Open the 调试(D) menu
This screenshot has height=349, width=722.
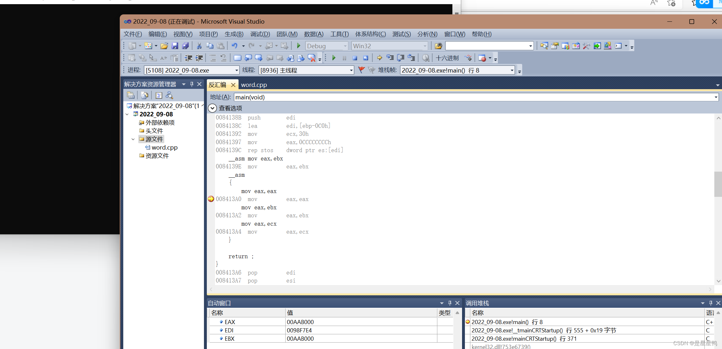tap(260, 34)
